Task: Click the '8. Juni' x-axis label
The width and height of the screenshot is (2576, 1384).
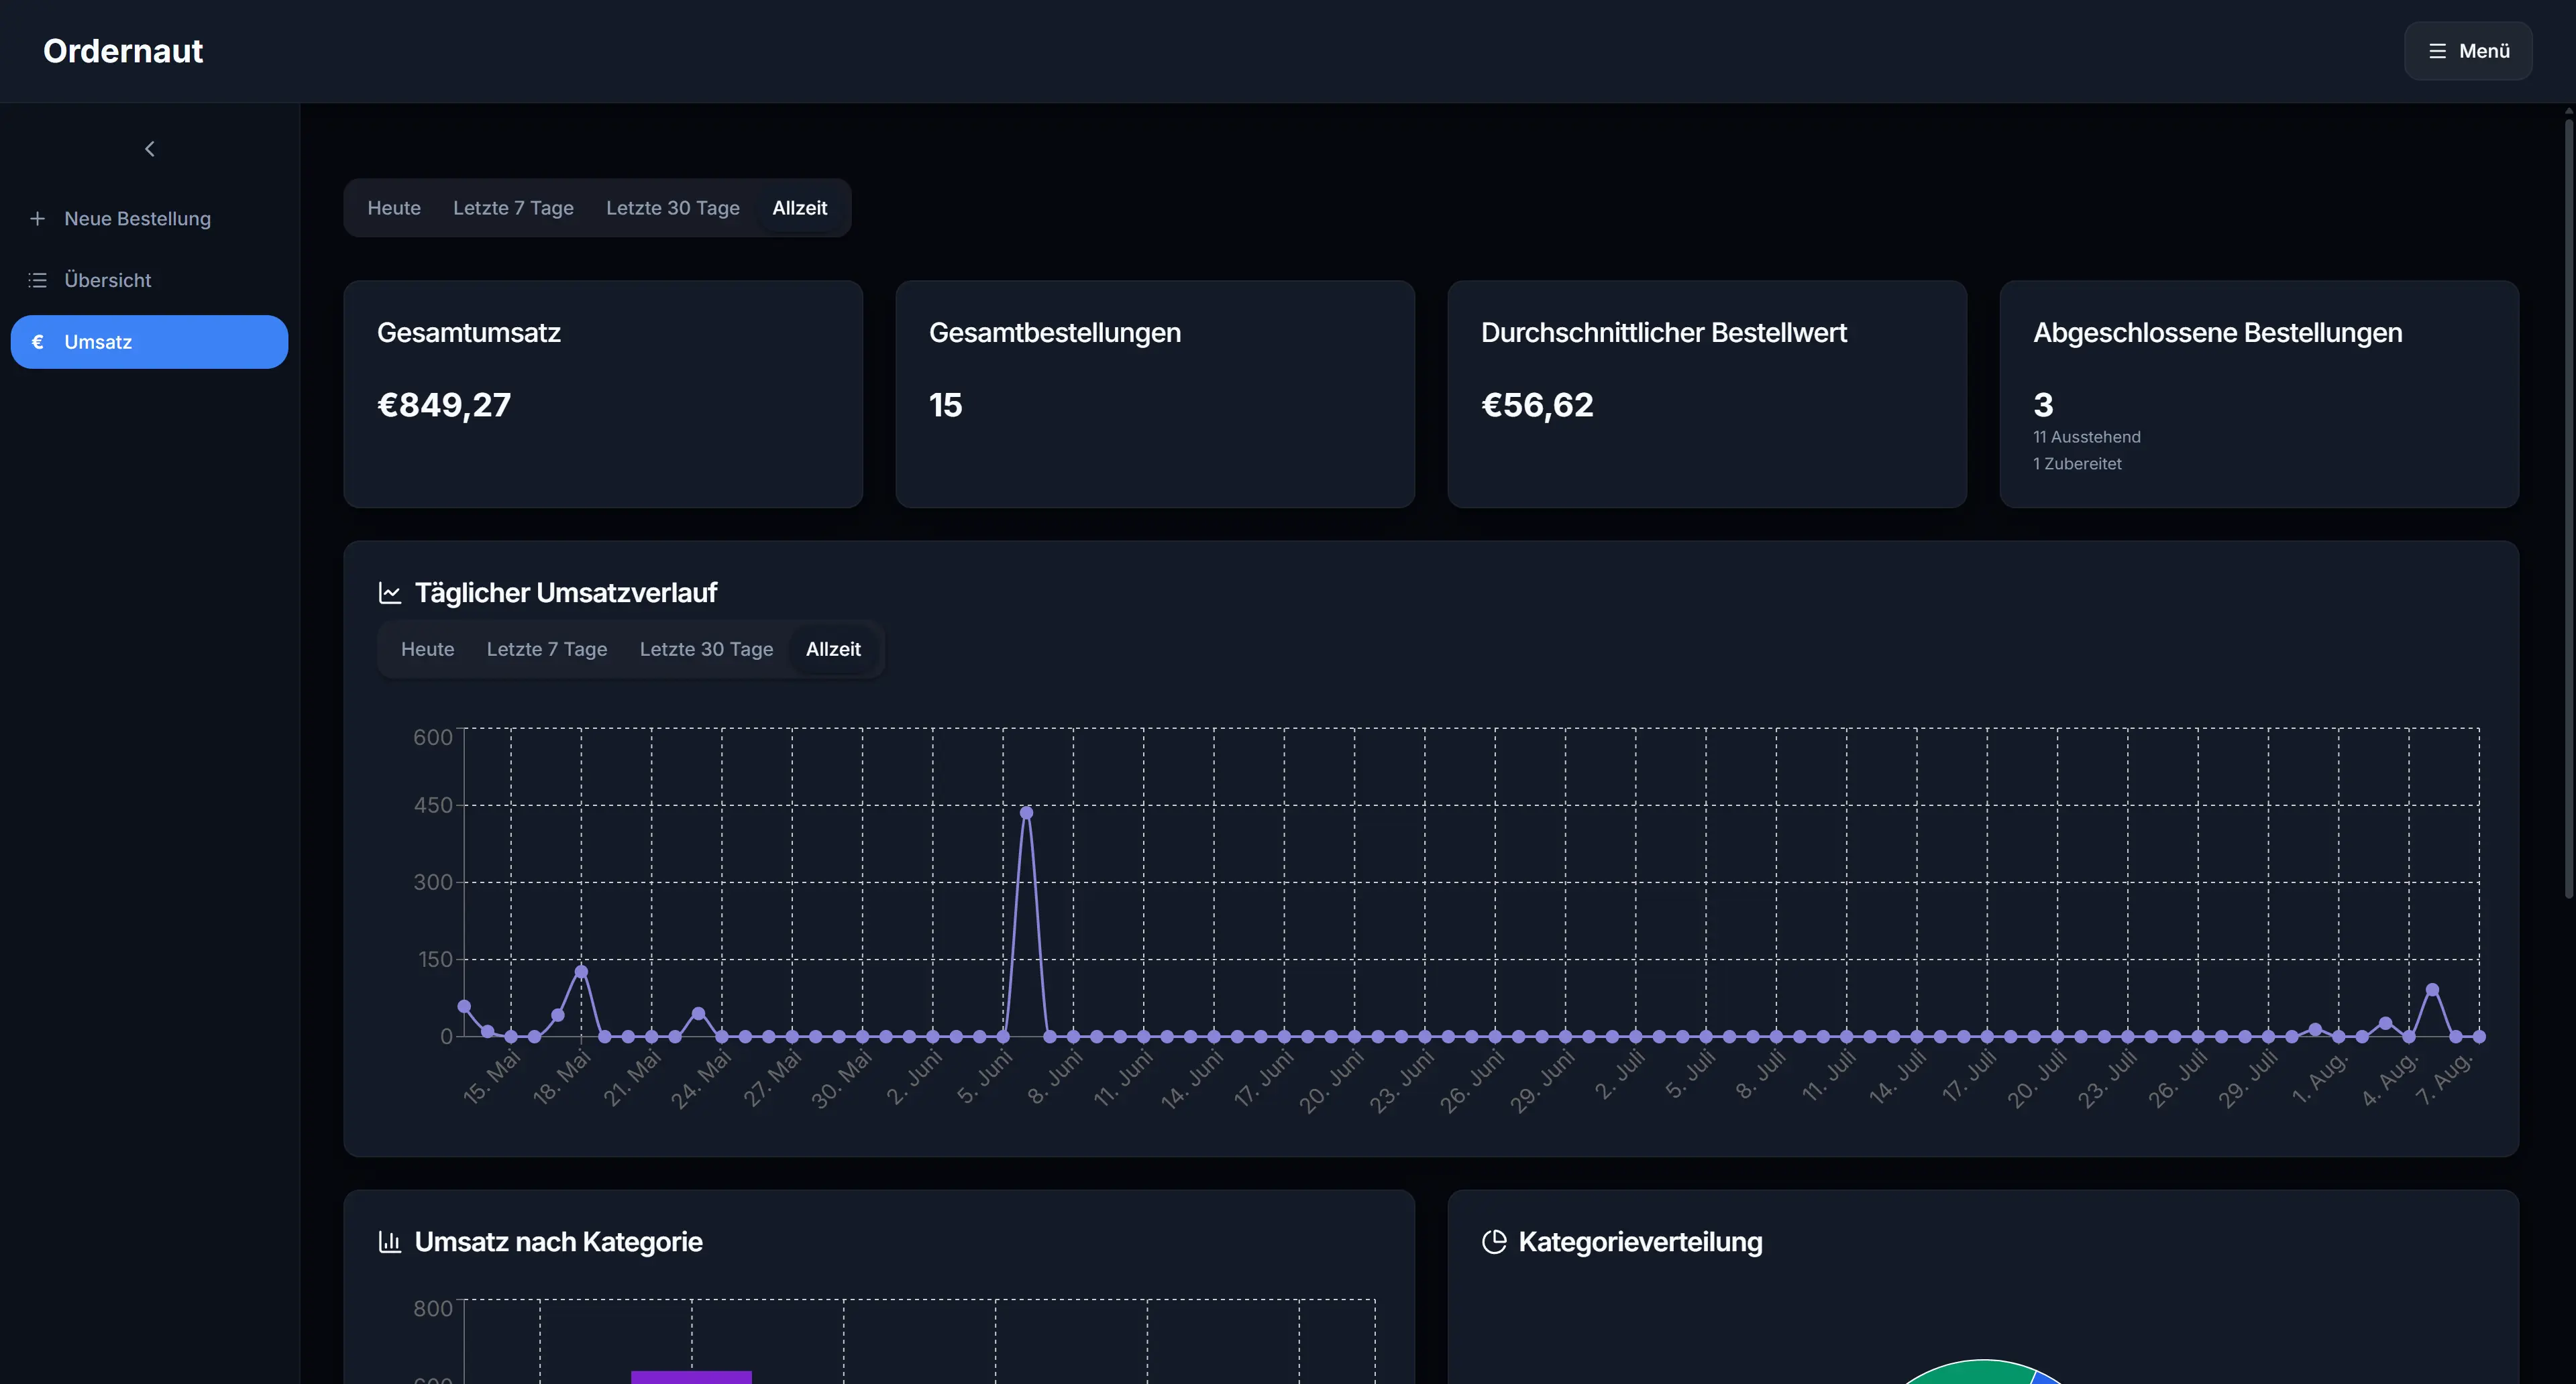Action: click(1055, 1076)
